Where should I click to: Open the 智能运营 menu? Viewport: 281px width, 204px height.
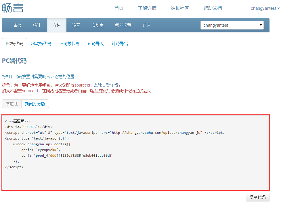[123, 25]
